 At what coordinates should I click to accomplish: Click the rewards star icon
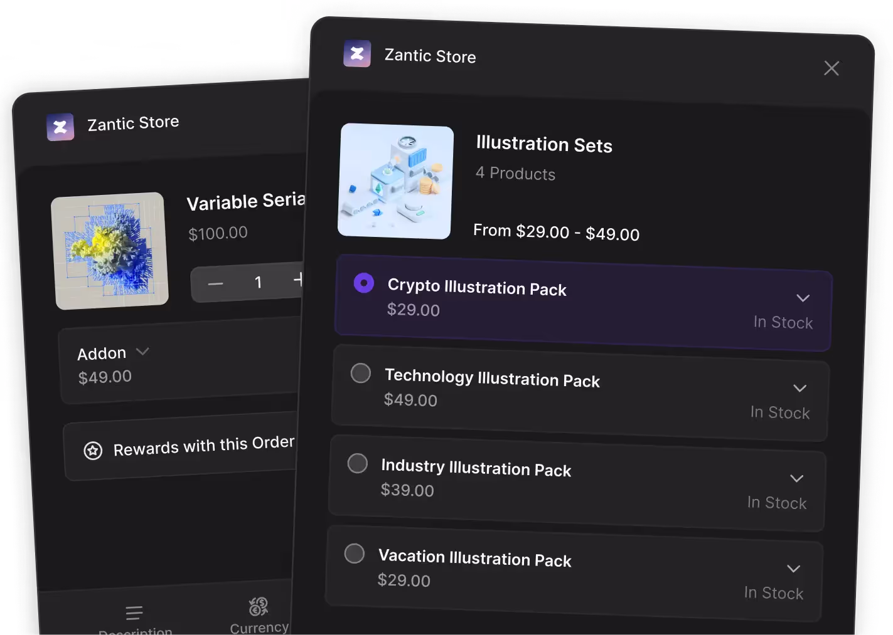coord(93,450)
